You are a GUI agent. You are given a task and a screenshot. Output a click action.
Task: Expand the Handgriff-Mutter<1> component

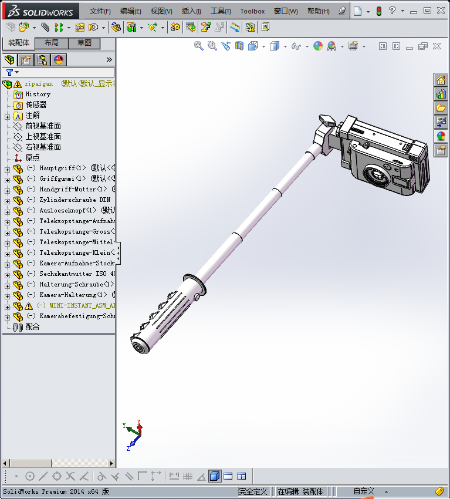tap(7, 191)
